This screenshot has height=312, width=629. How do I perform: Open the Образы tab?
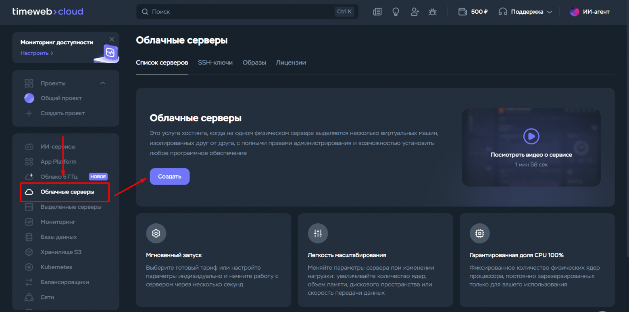(x=254, y=62)
